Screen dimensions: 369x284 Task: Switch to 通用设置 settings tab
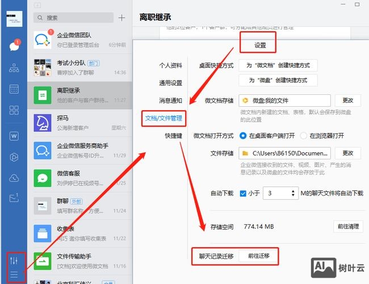click(x=171, y=83)
